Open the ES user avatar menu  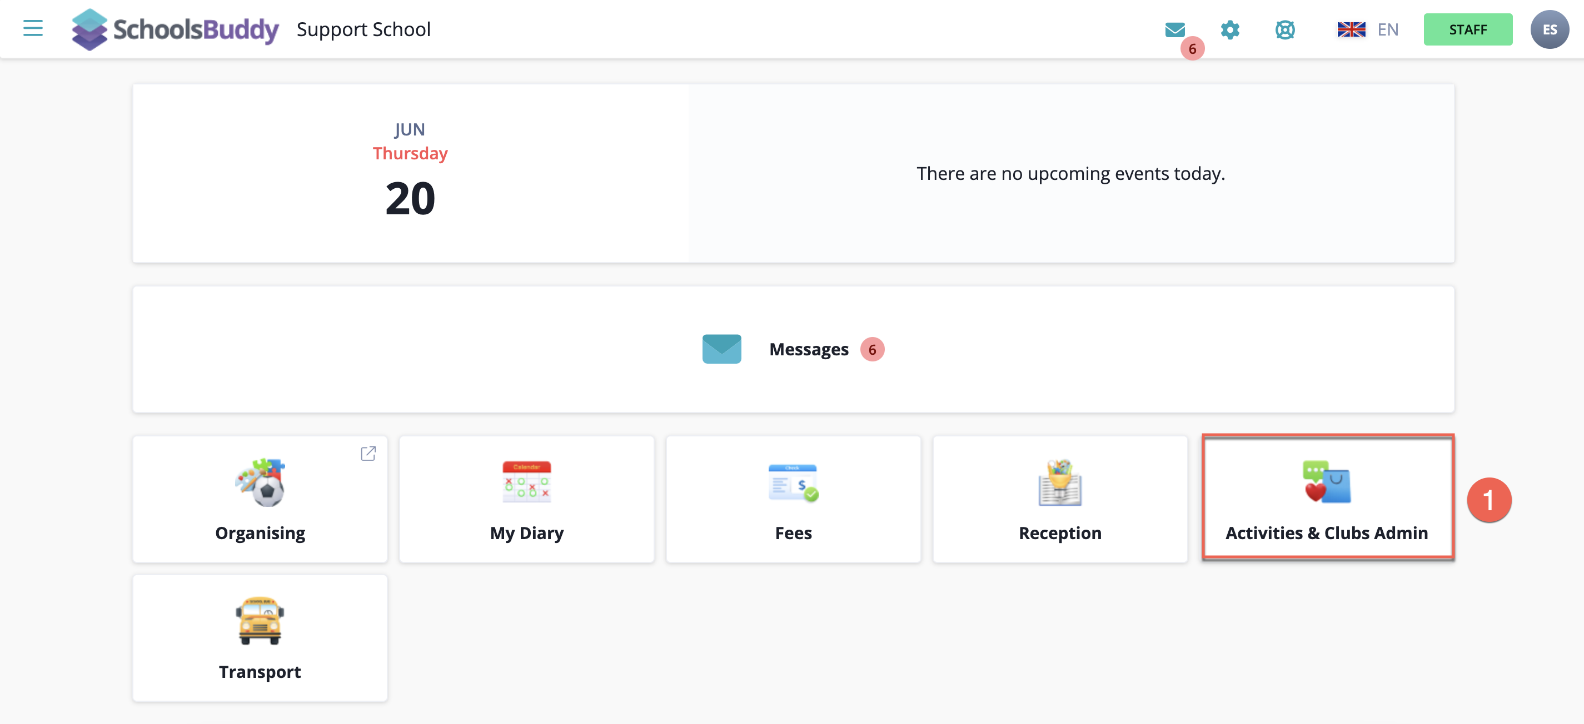pyautogui.click(x=1550, y=29)
